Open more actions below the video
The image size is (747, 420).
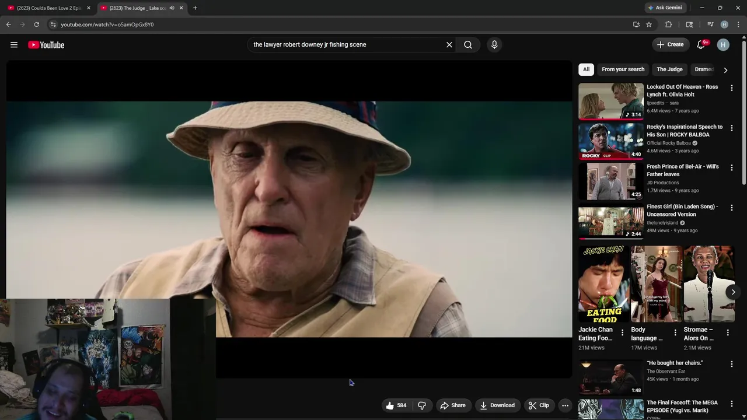click(565, 405)
